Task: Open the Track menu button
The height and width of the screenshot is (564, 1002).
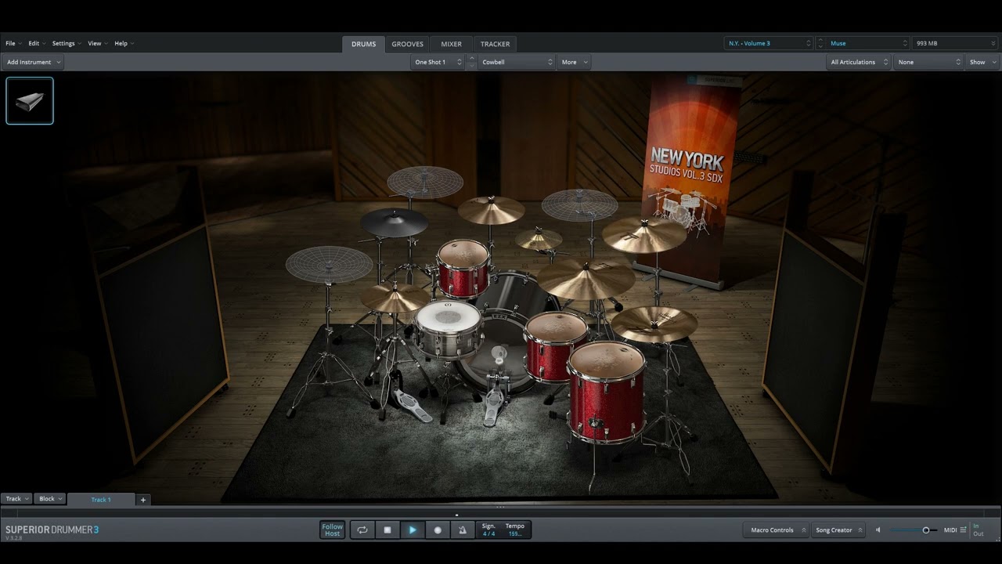Action: point(16,499)
